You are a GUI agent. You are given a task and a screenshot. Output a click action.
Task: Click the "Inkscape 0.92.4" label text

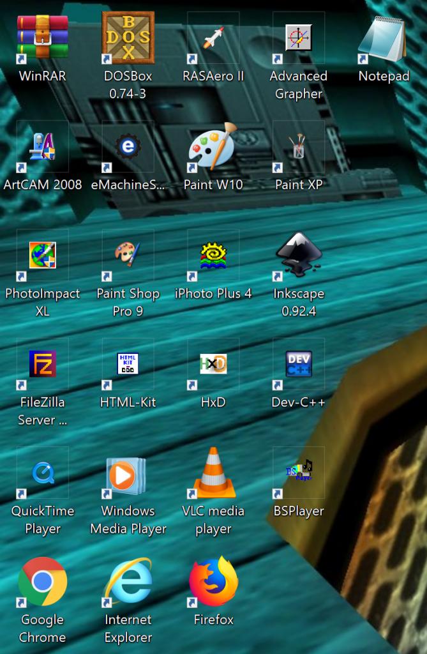point(299,302)
